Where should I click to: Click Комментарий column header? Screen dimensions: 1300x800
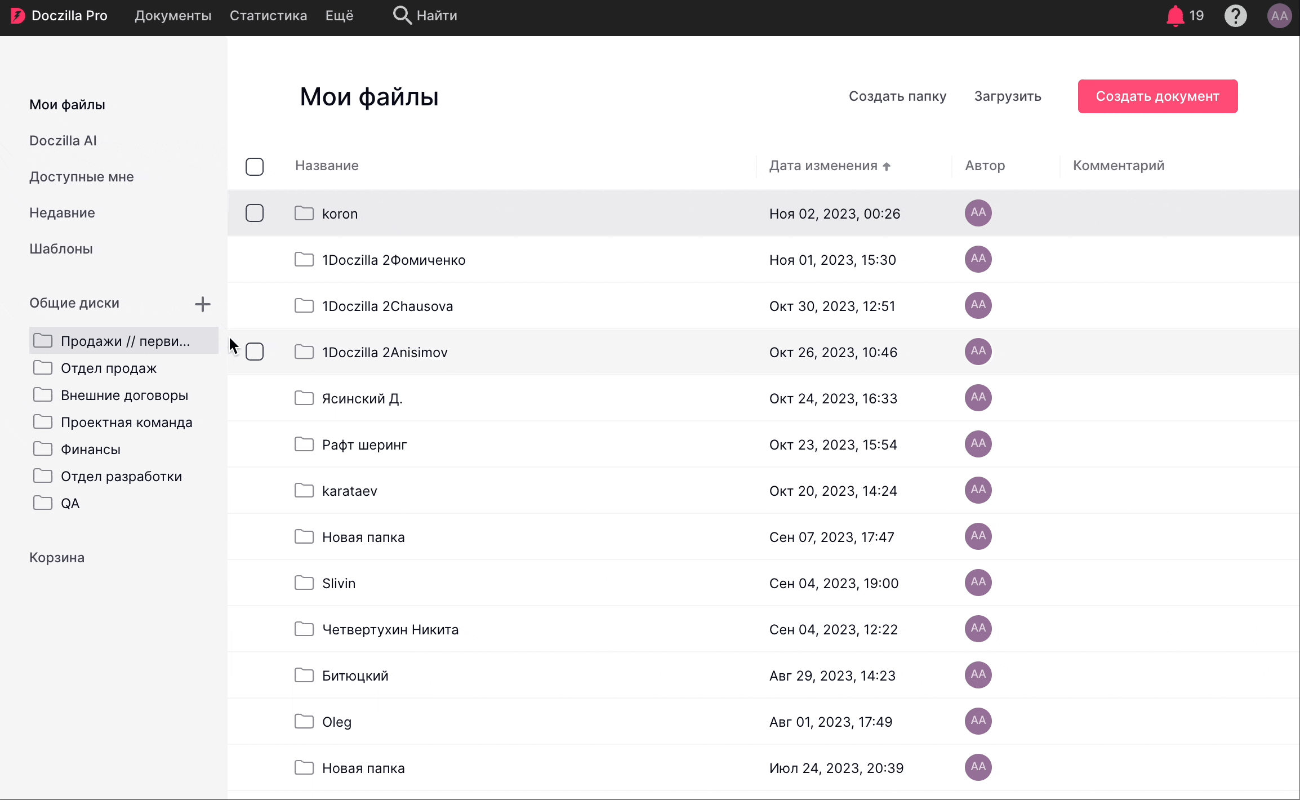[1119, 166]
